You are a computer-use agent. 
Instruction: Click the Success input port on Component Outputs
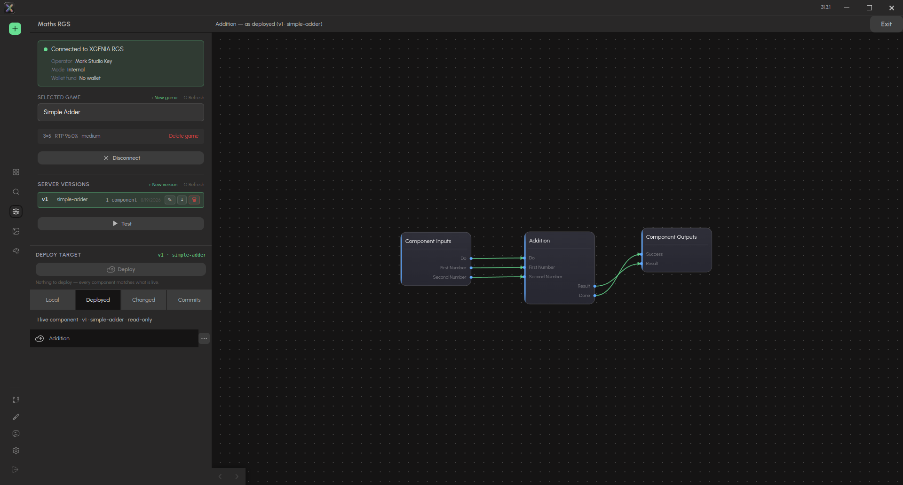642,254
